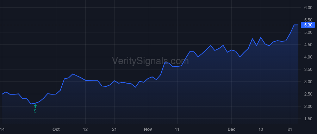The height and width of the screenshot is (134, 317).
Task: Click the green S text below the arrow
Action: pyautogui.click(x=35, y=111)
